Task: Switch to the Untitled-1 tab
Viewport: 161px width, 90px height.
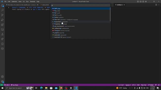Action: (x=120, y=5)
